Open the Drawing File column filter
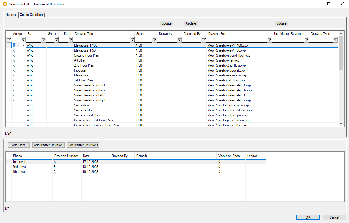The image size is (349, 223). (270, 40)
